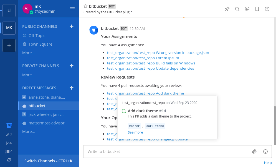The image size is (276, 167).
Task: Switch to the El team
Action: [9, 11]
